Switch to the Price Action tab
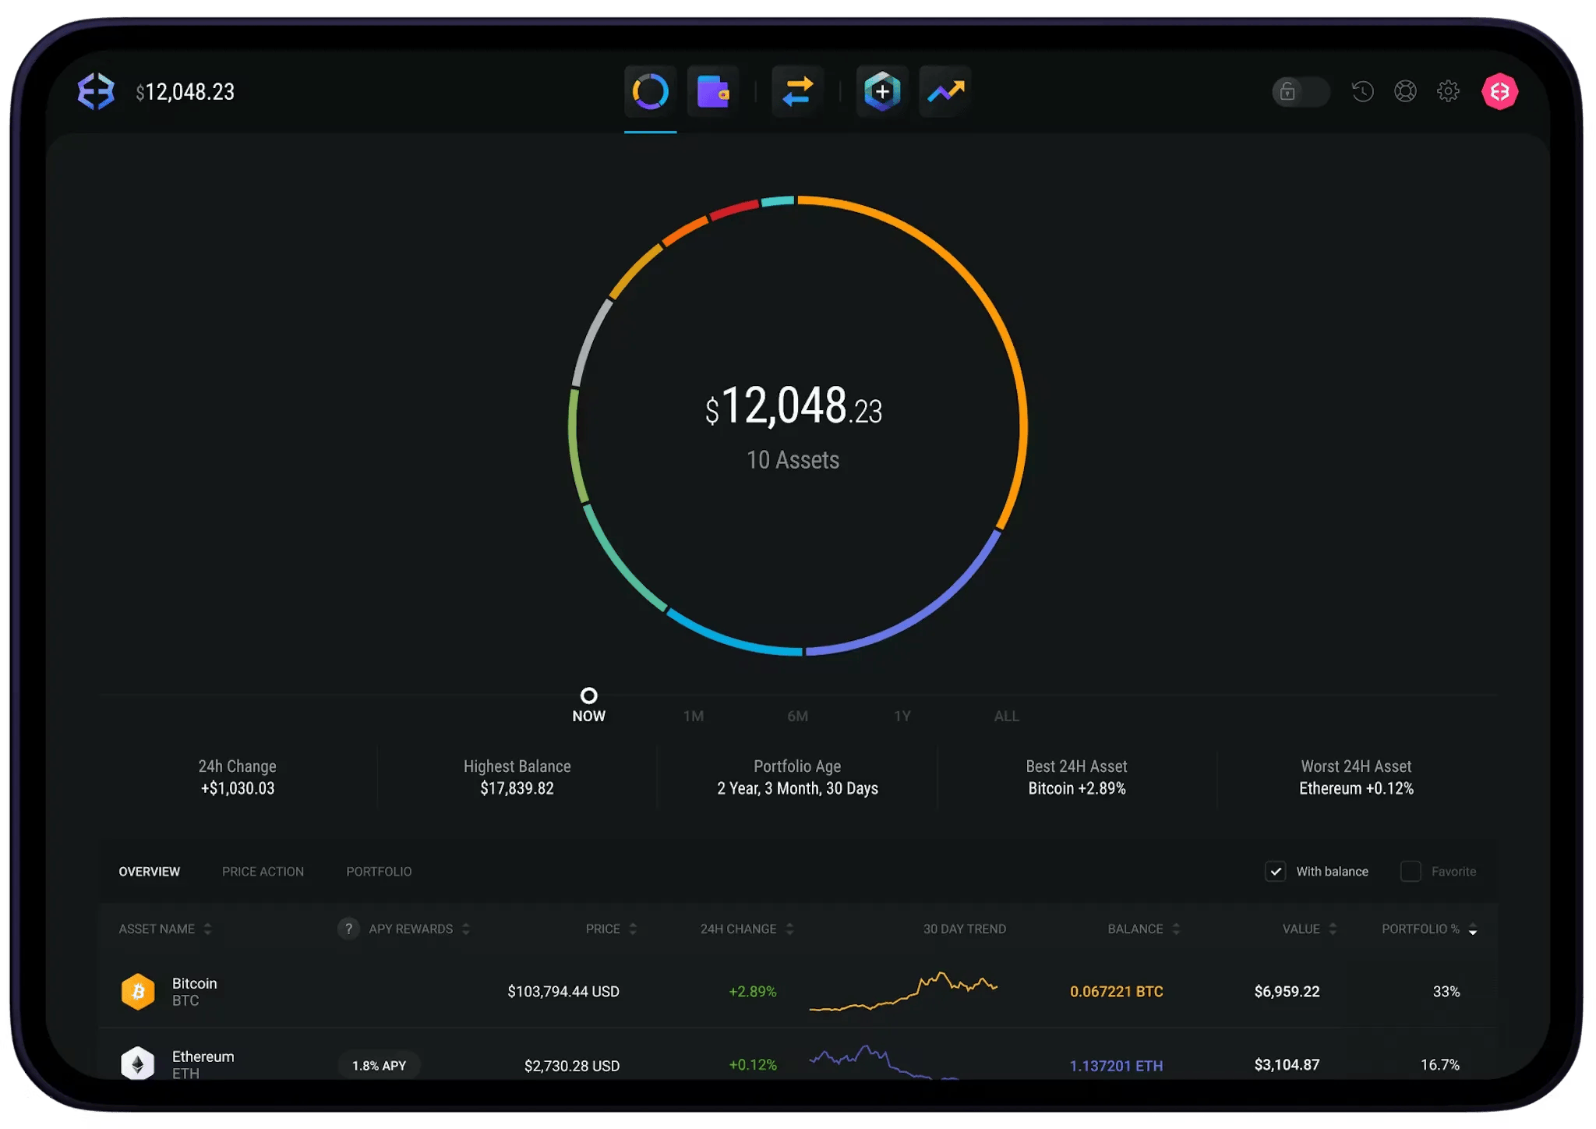The image size is (1596, 1129). [263, 871]
